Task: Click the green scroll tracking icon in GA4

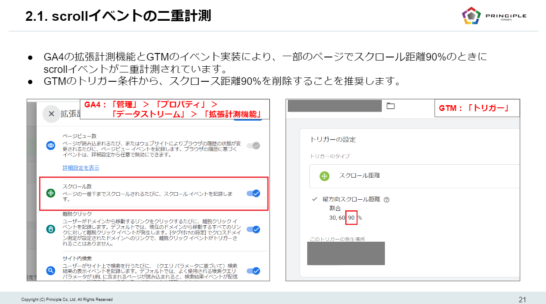Action: click(51, 193)
